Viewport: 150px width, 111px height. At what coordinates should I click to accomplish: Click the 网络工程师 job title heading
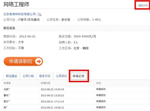click(16, 4)
